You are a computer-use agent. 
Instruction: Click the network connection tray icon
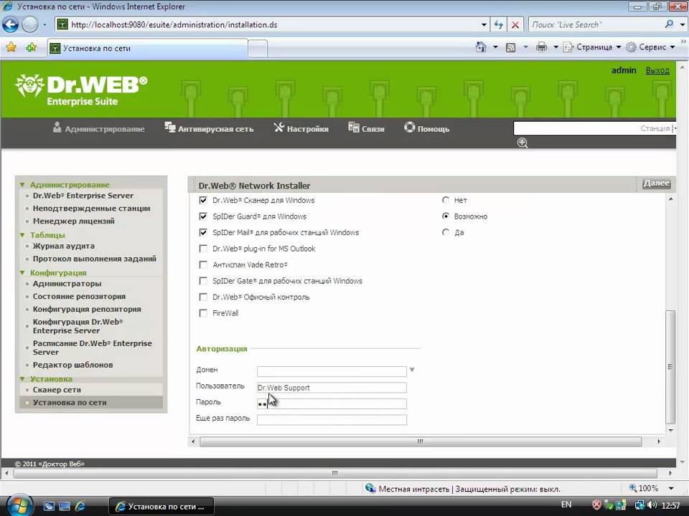click(x=639, y=505)
